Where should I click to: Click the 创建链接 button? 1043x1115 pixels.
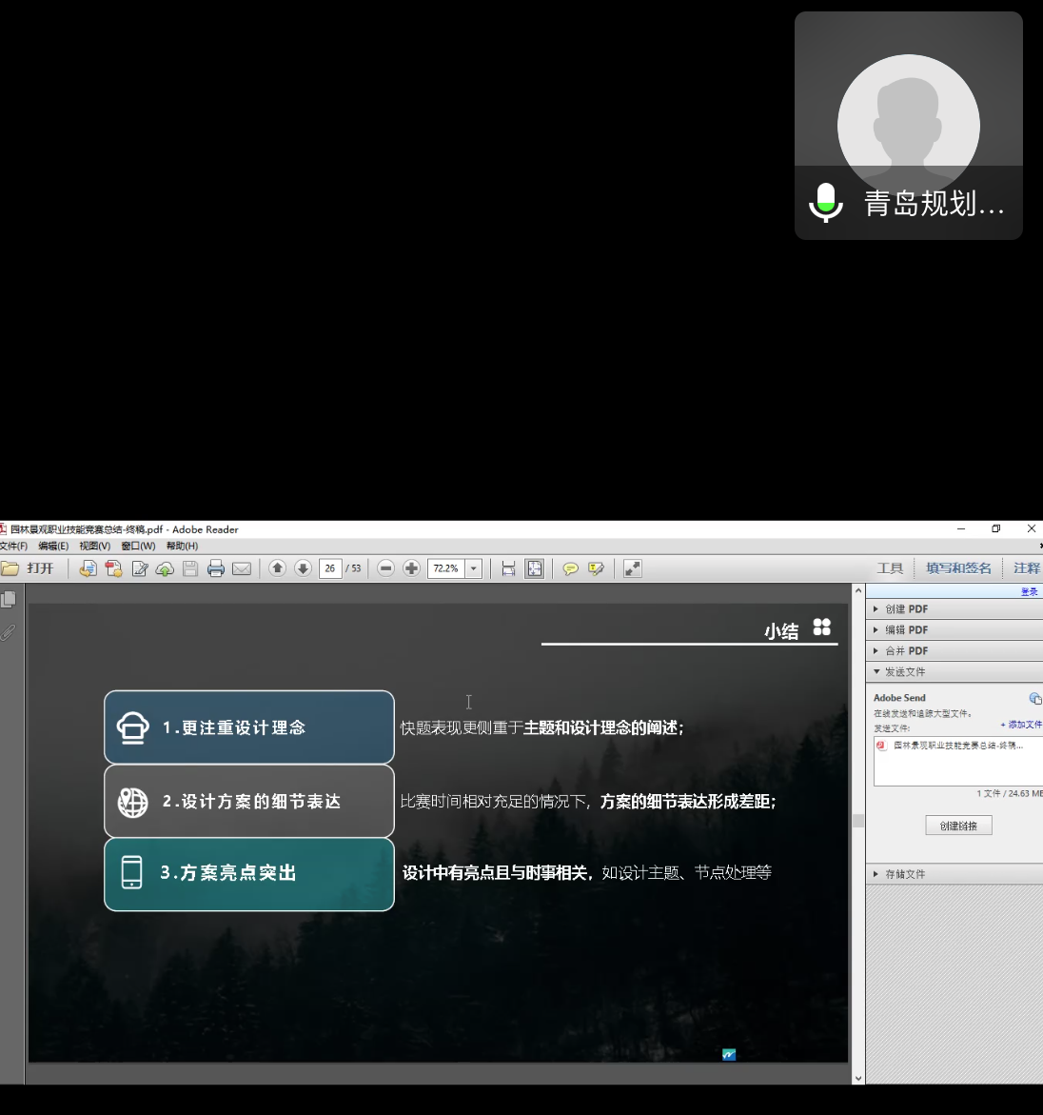[x=958, y=826]
